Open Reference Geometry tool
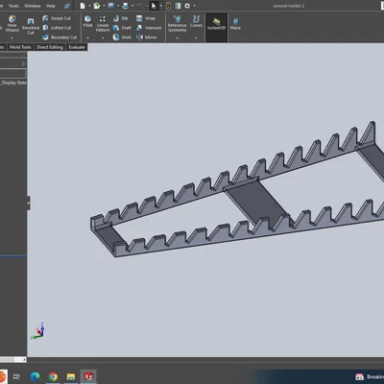Screen dimensions: 384x384 pyautogui.click(x=177, y=24)
